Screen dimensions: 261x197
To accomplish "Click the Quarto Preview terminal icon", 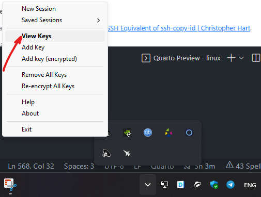I will (x=146, y=58).
